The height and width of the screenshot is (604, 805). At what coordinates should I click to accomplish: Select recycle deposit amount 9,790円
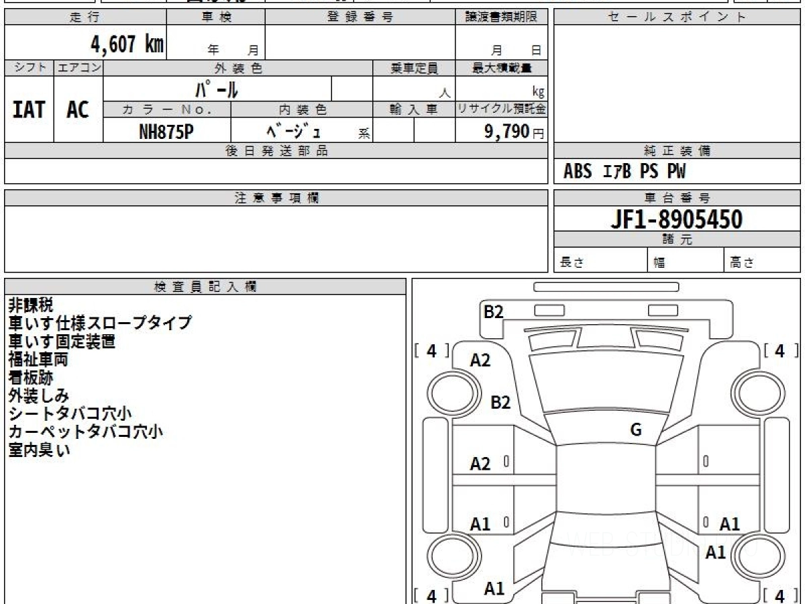click(x=515, y=132)
